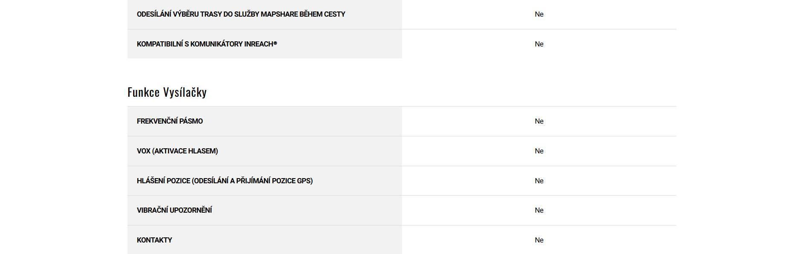Select the Ne value for FREKVENČNÍ PÁSMO
Viewport: 805px width, 254px height.
pyautogui.click(x=539, y=121)
